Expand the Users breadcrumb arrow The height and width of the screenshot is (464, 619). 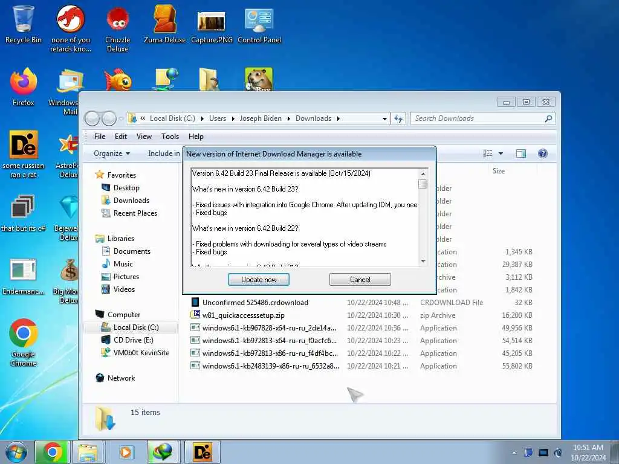click(x=233, y=118)
